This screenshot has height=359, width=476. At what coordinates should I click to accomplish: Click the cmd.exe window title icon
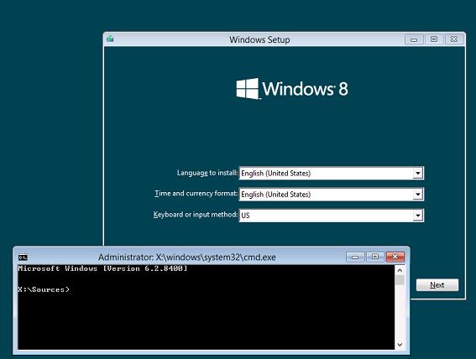(x=23, y=258)
